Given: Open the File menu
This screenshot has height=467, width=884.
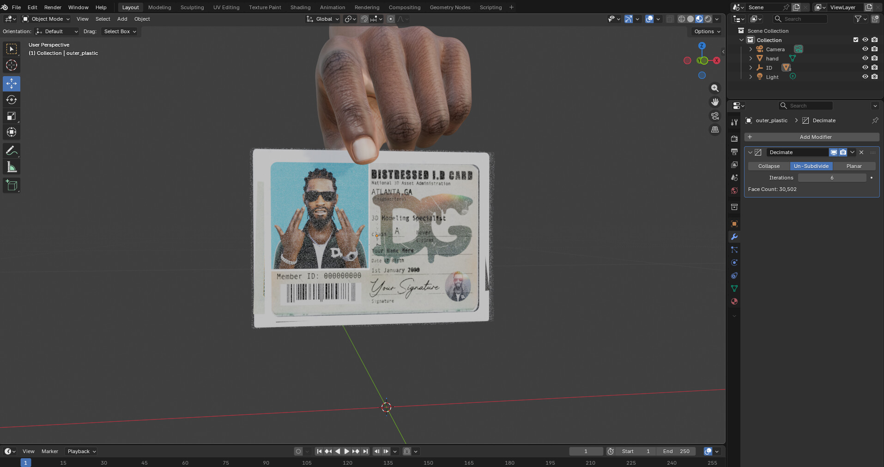Looking at the screenshot, I should tap(16, 7).
